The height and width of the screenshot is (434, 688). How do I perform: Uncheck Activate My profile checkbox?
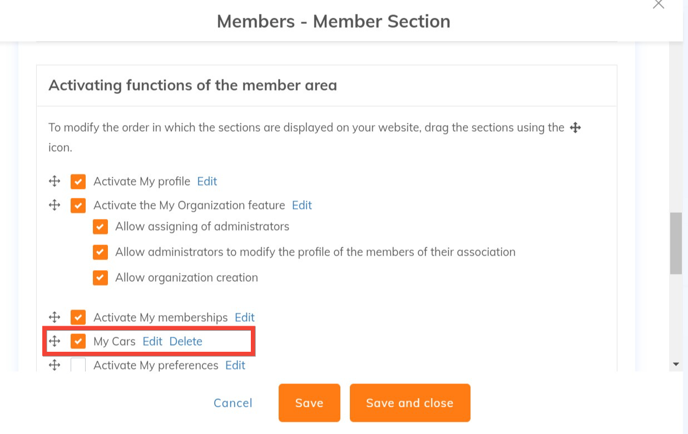(x=78, y=182)
